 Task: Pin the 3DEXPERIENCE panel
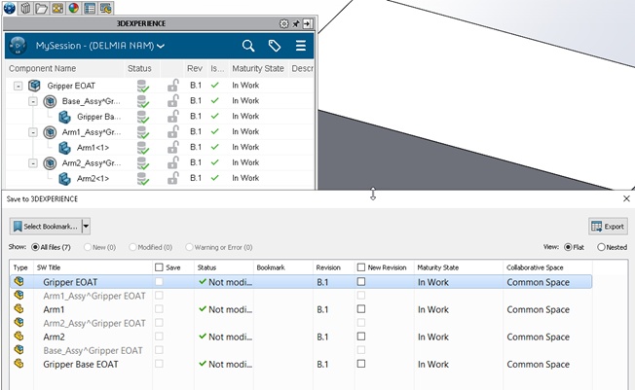tap(296, 24)
